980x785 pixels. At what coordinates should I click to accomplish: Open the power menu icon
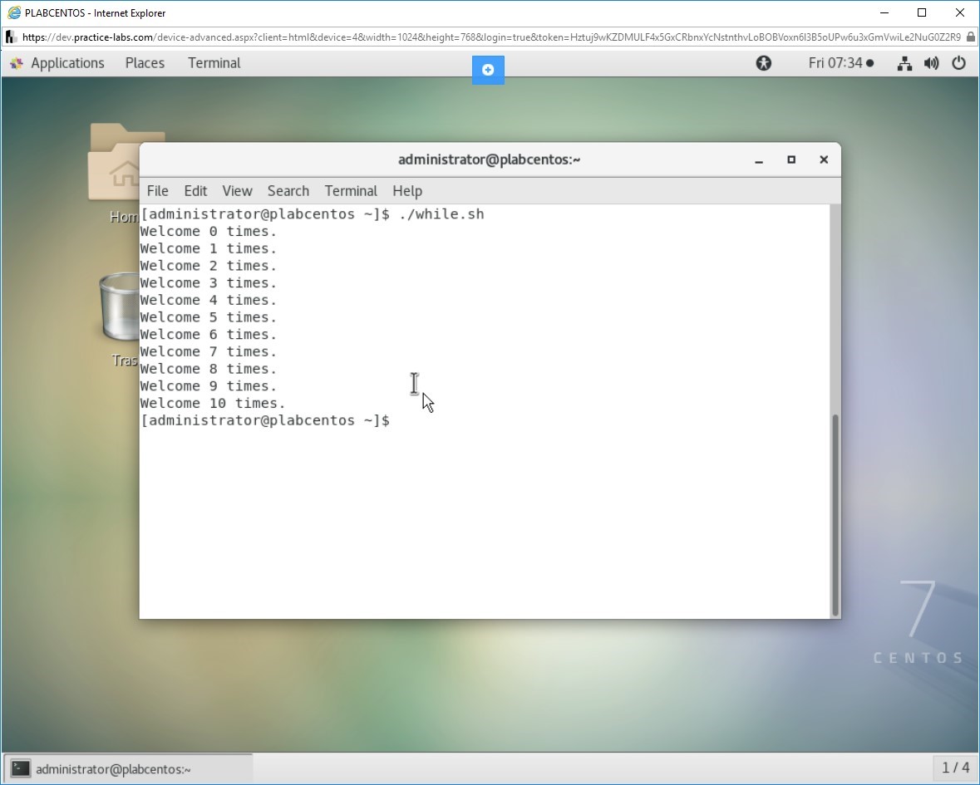coord(958,63)
